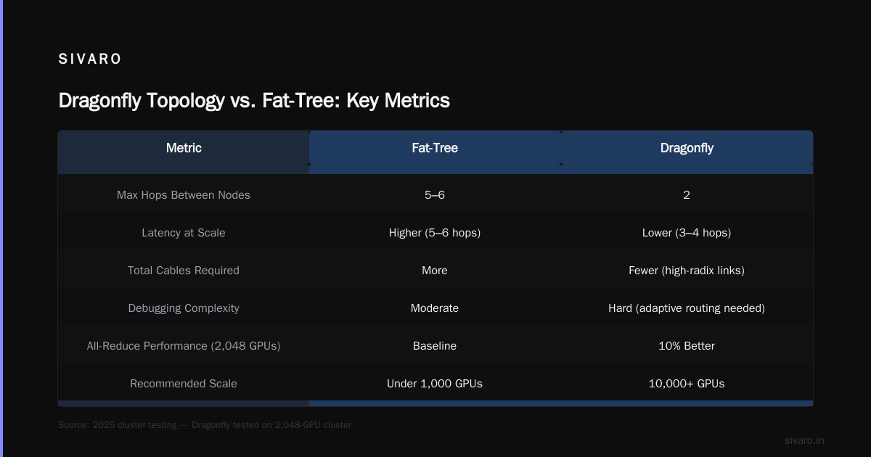This screenshot has height=457, width=871.
Task: Select the Dragonfly column header
Action: [x=687, y=148]
